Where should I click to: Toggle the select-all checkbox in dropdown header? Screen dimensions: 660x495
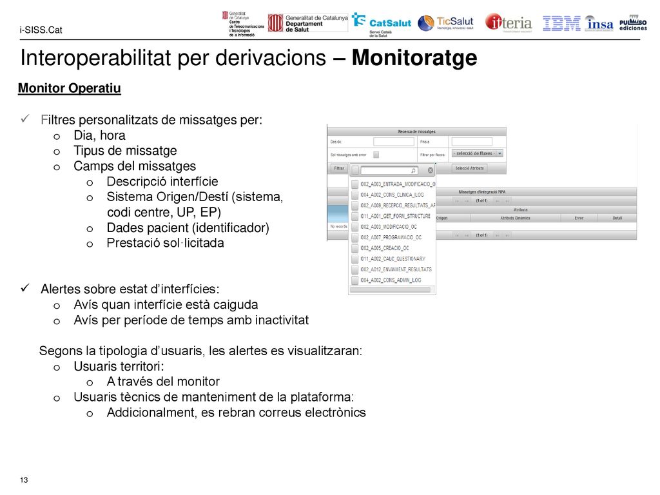[x=355, y=170]
